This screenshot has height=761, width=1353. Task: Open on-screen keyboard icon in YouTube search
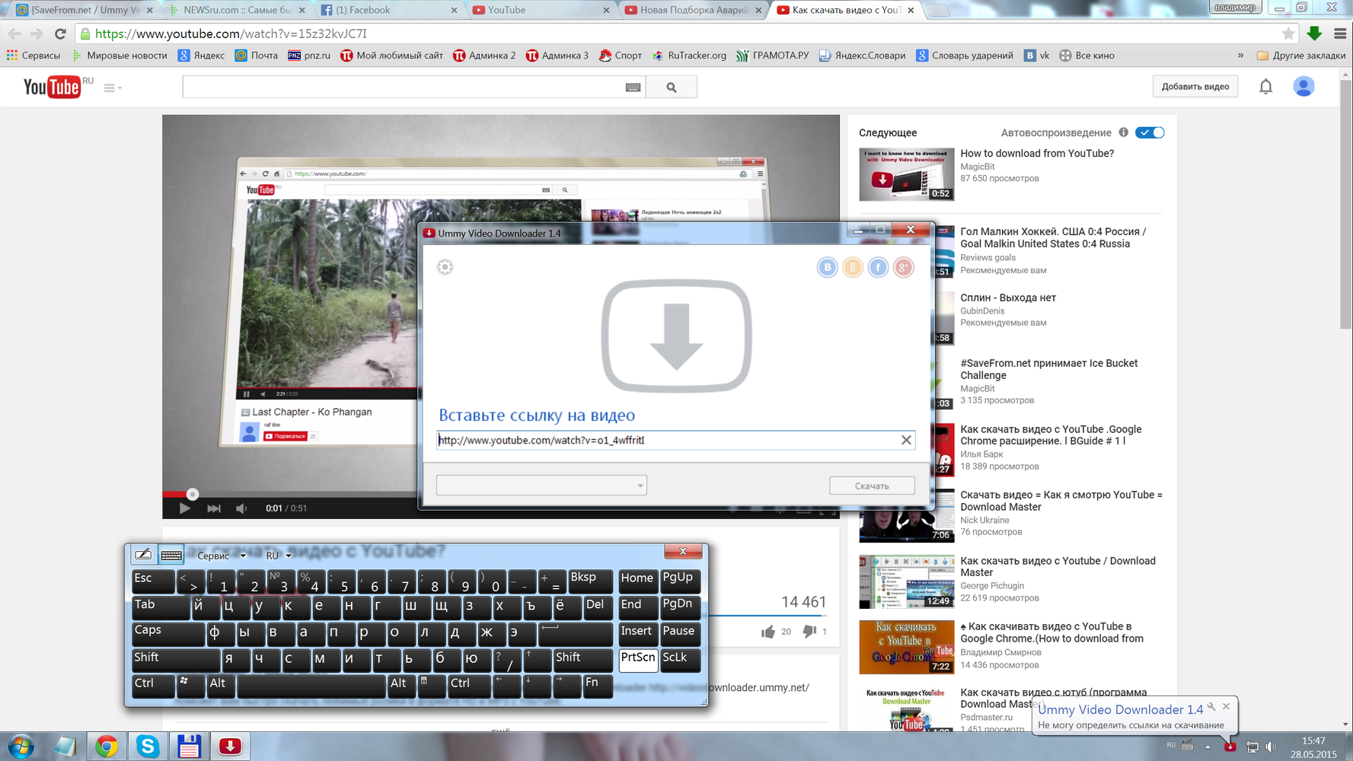click(633, 88)
